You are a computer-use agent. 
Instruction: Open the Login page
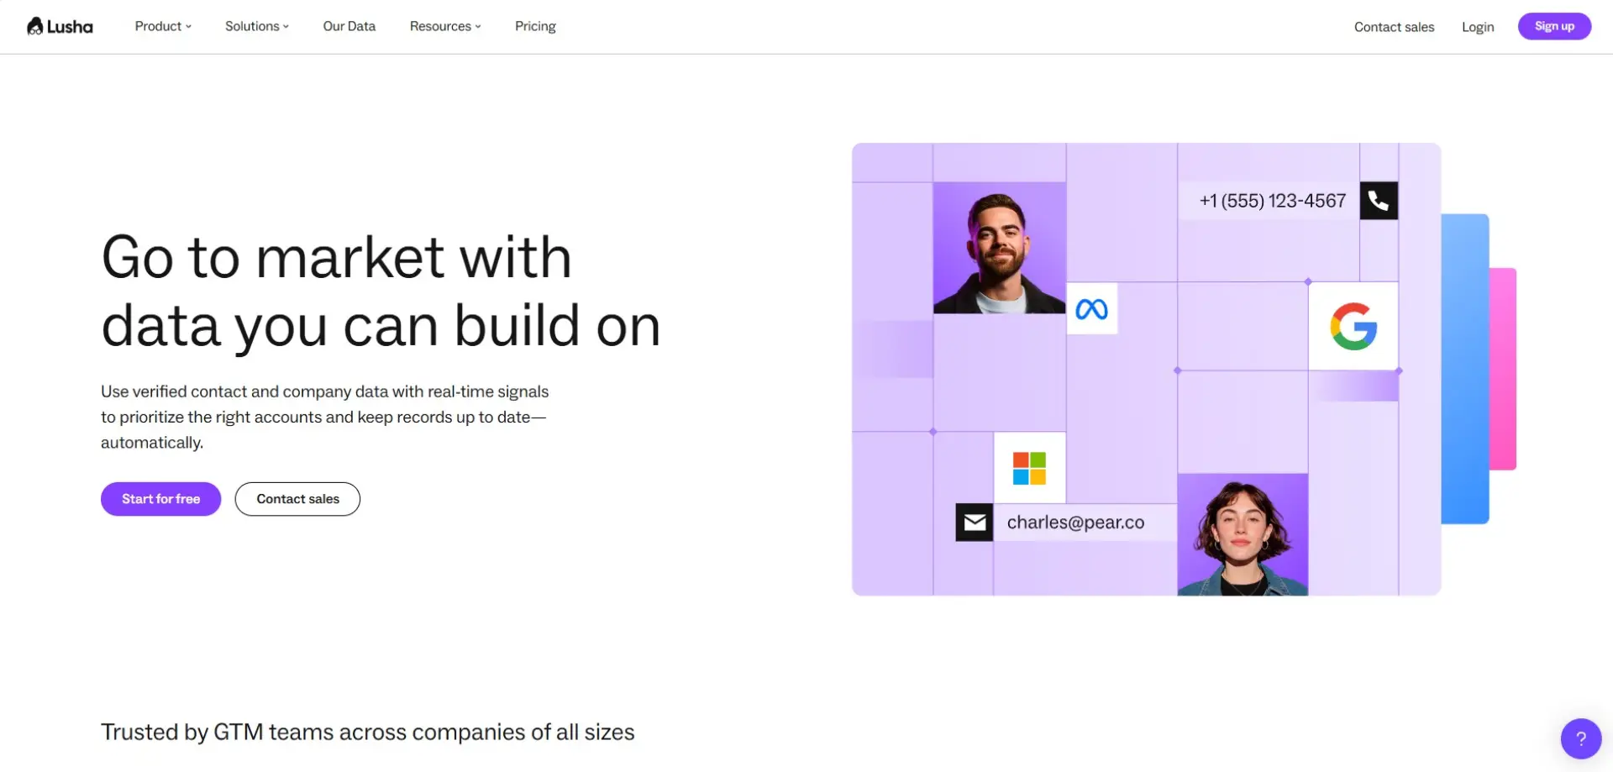[x=1478, y=27]
